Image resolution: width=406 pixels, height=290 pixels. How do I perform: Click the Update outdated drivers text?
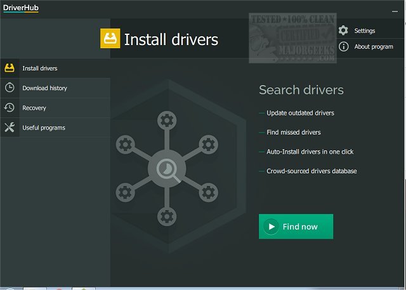300,113
